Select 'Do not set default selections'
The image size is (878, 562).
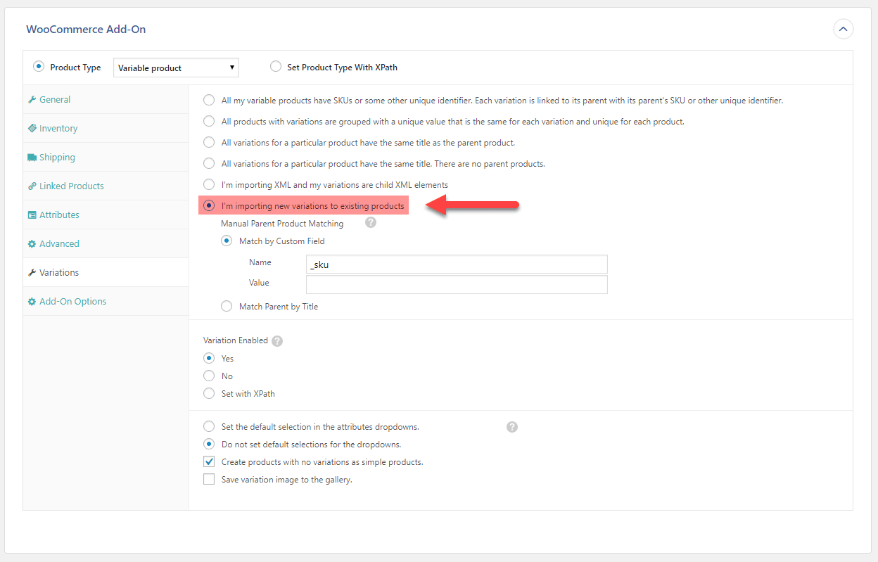click(209, 444)
